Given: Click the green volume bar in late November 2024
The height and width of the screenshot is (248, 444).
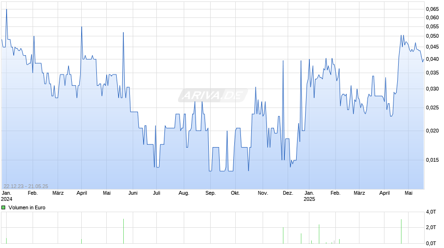Looking at the screenshot, I should 283,235.
